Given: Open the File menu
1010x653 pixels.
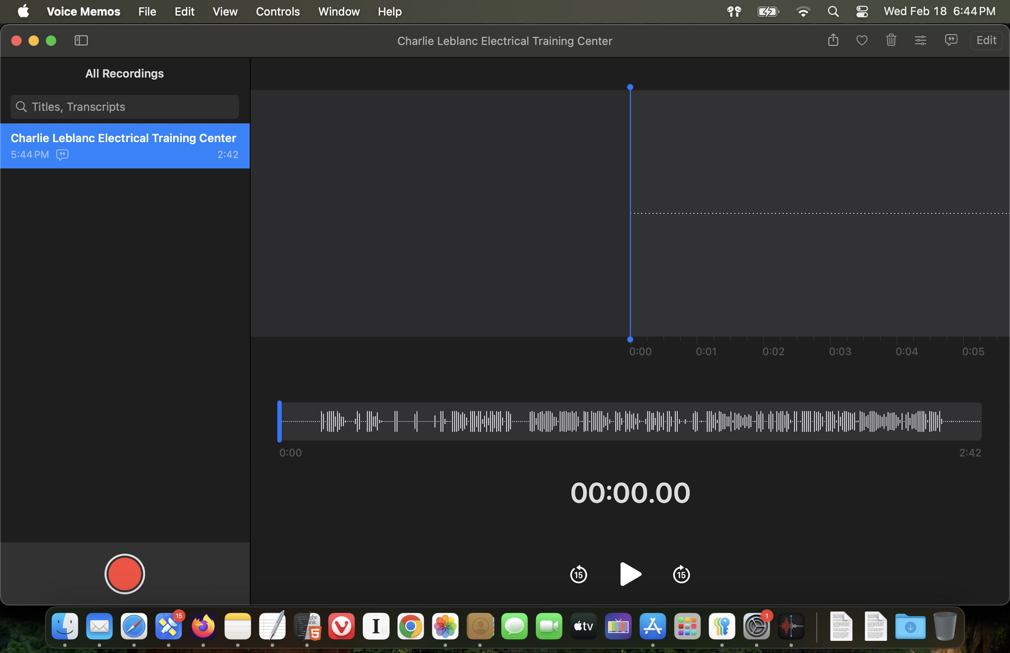Looking at the screenshot, I should pos(147,12).
